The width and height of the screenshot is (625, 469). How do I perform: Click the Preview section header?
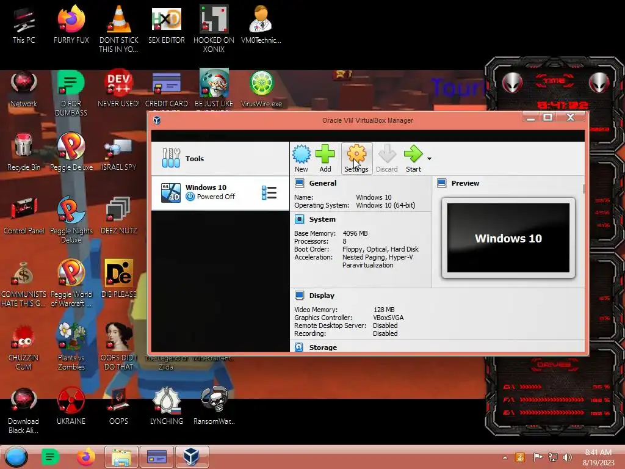(465, 183)
